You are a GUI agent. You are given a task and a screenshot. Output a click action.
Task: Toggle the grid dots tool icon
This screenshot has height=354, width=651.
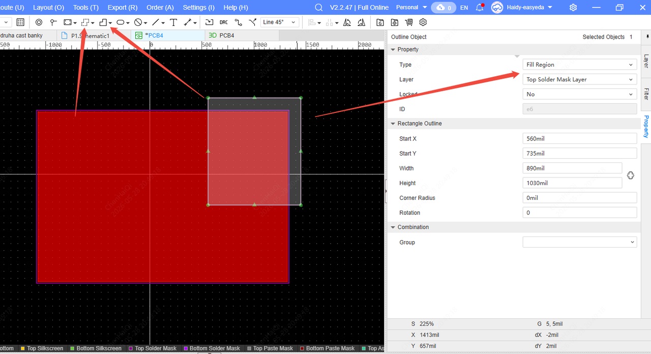click(20, 22)
